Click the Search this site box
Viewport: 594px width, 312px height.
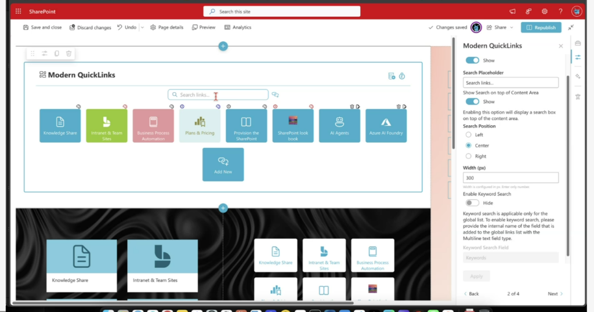[x=282, y=12]
